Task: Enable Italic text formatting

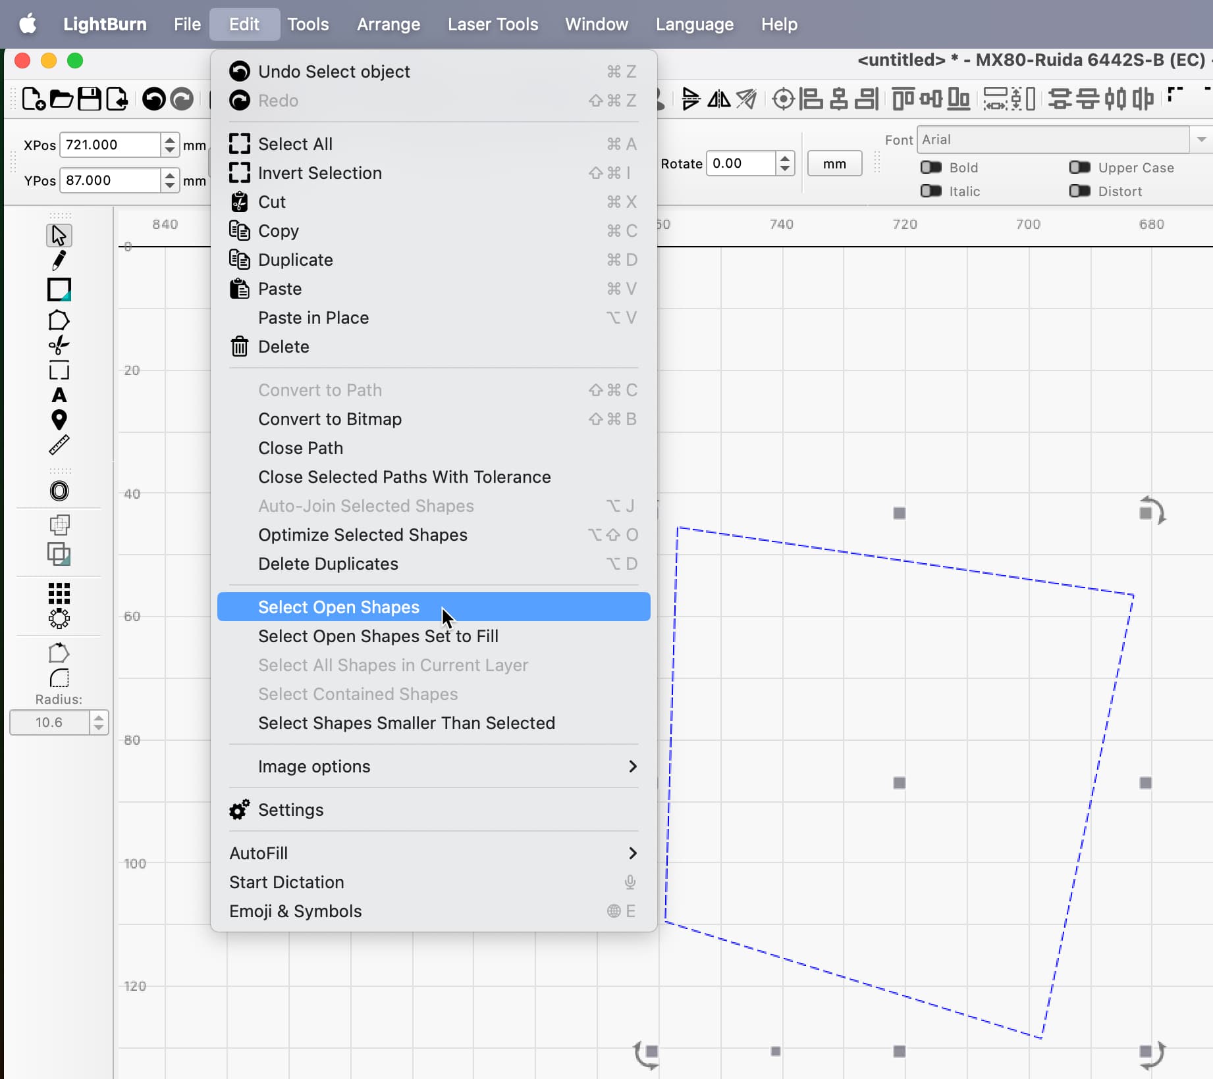Action: [x=931, y=191]
